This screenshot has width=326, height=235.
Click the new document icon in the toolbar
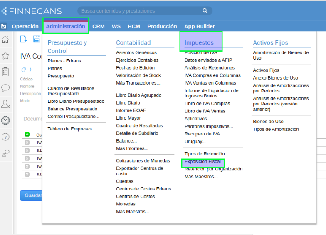[x=23, y=39]
